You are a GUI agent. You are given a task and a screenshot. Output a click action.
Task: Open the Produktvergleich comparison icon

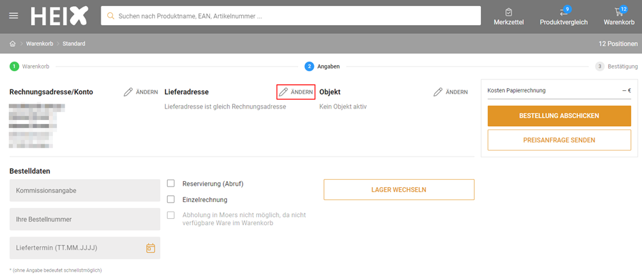point(563,16)
